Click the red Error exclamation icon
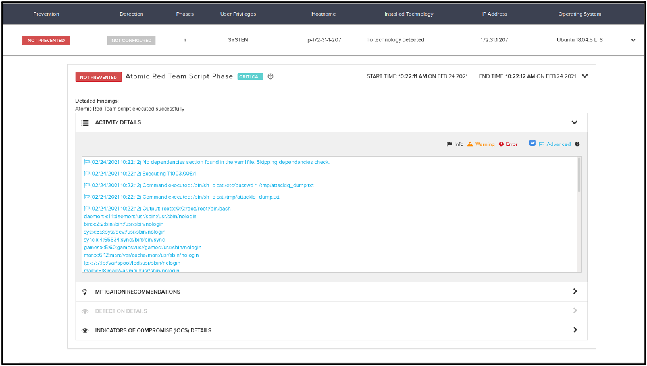The height and width of the screenshot is (366, 647). coord(501,144)
